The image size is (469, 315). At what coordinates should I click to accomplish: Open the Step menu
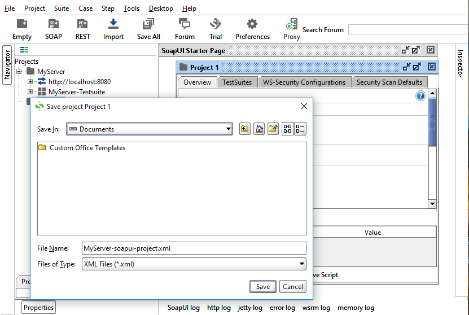coord(108,8)
